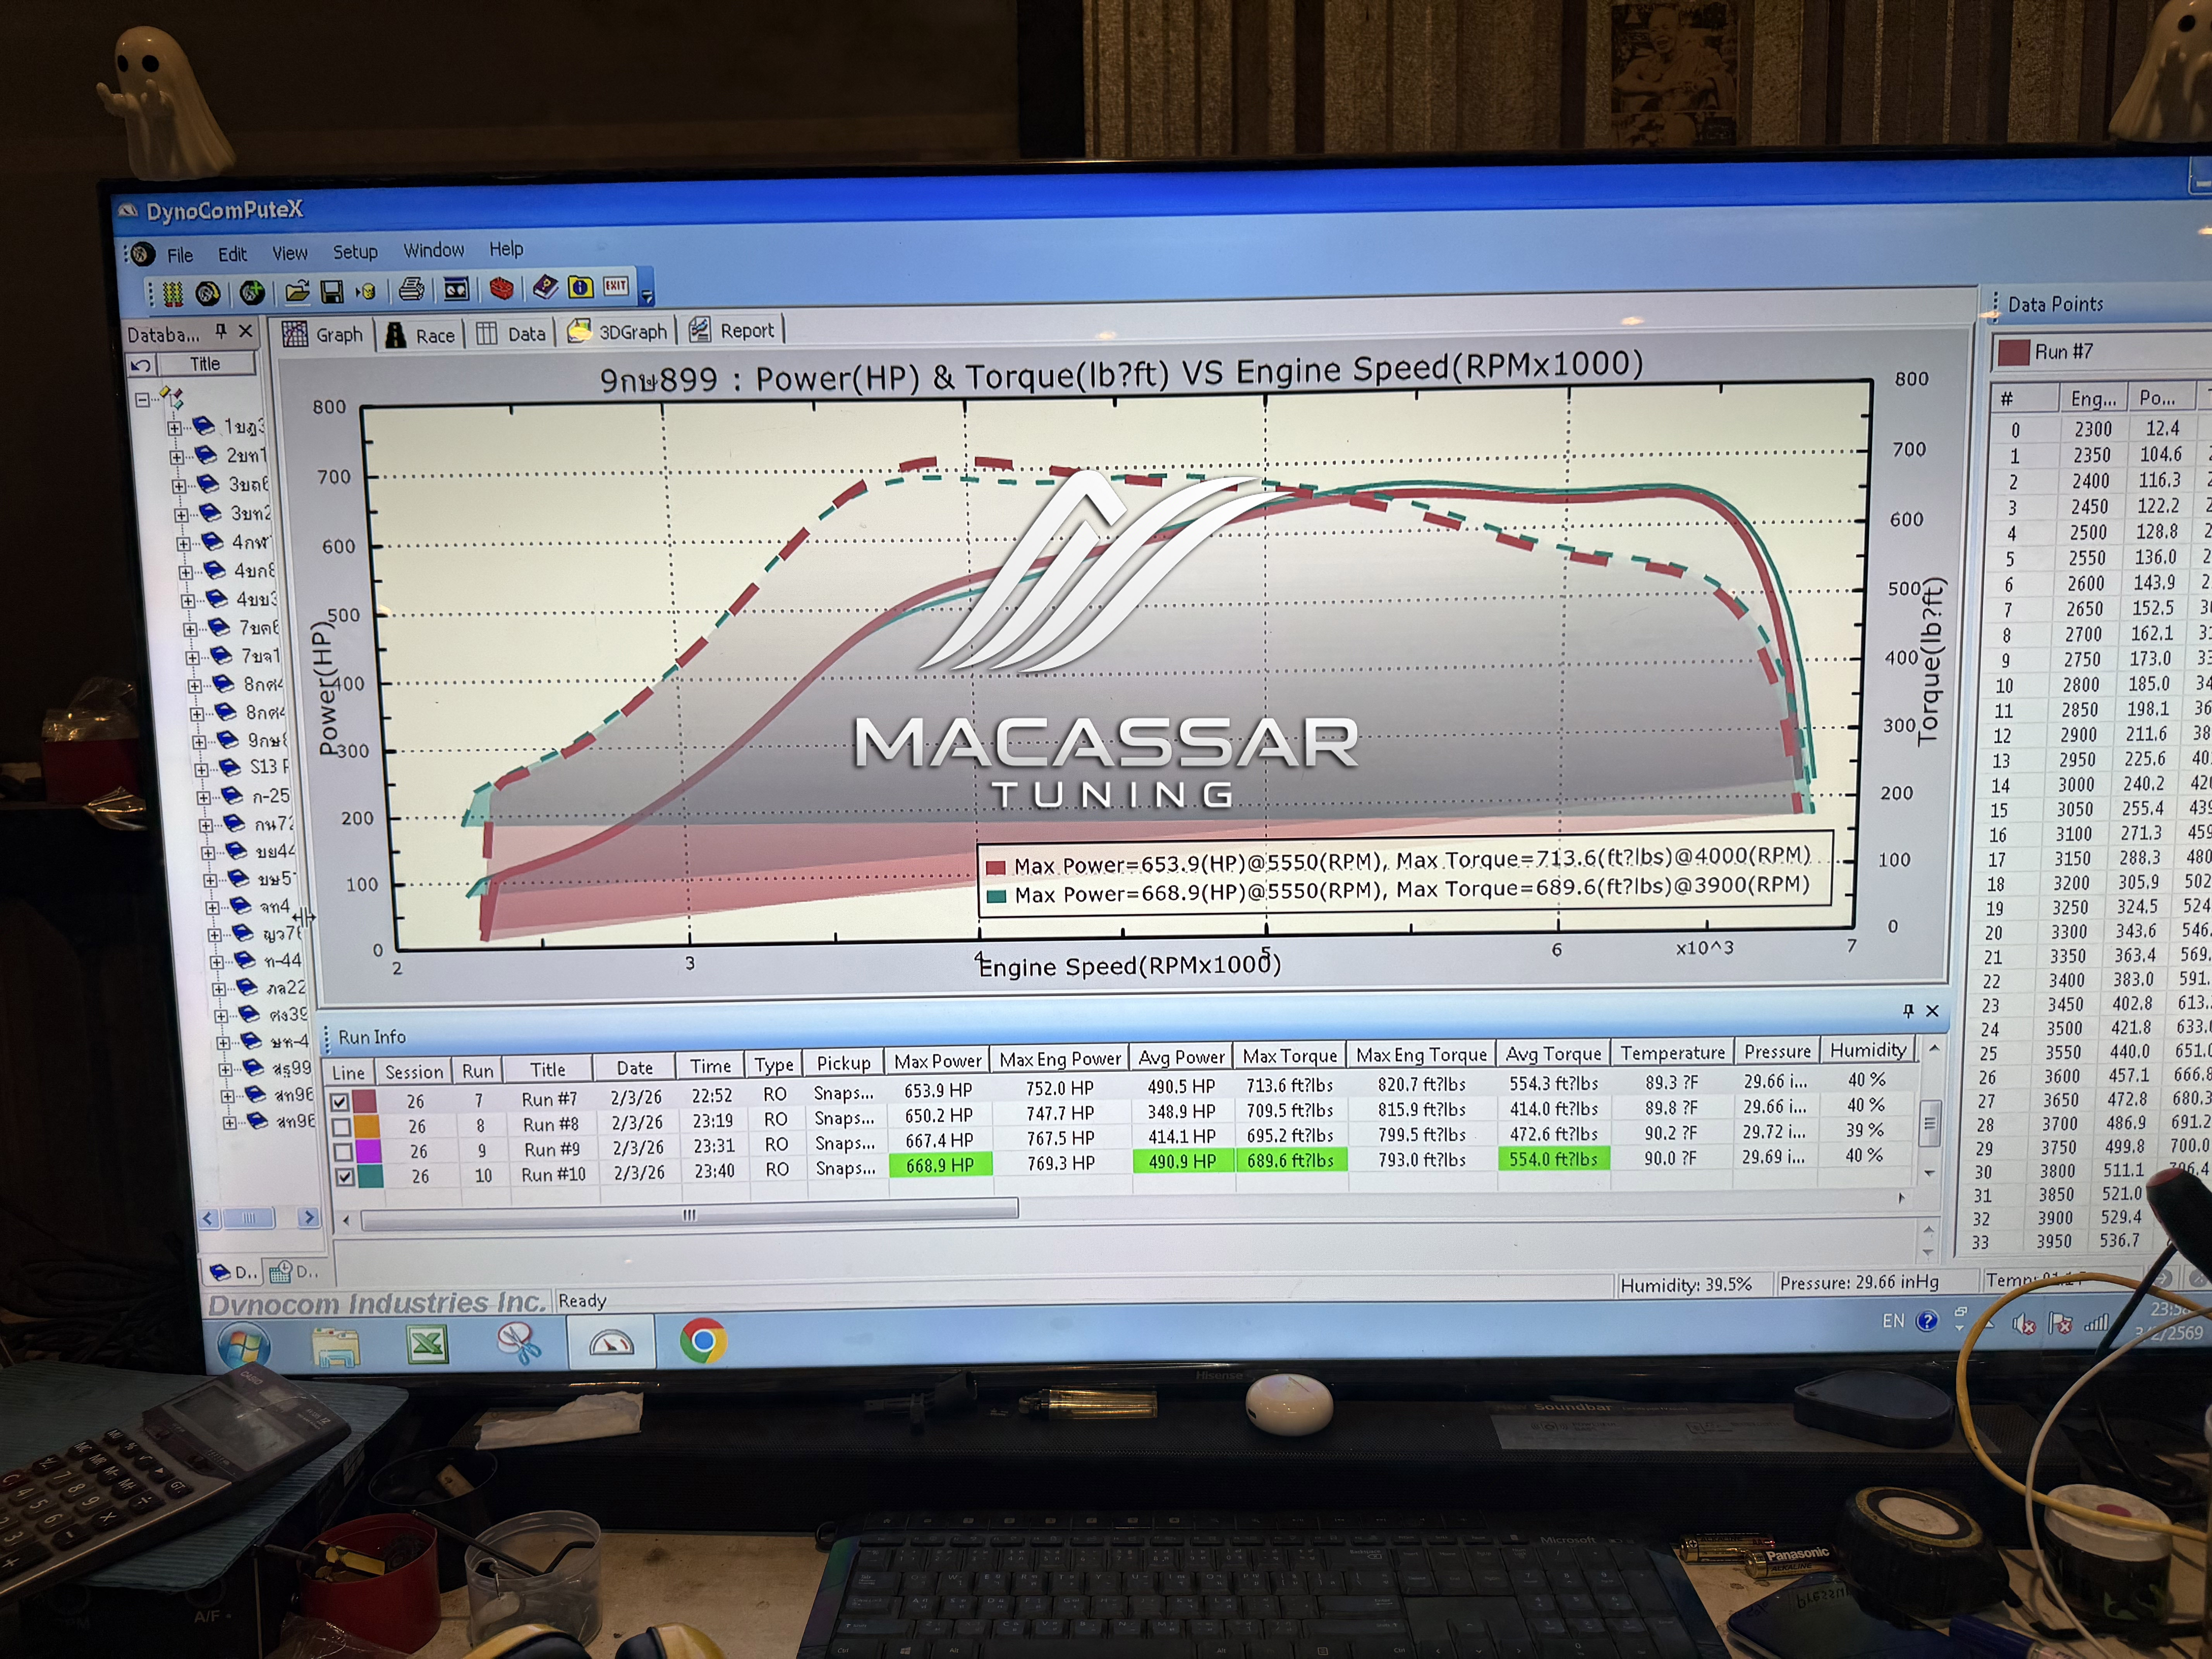
Task: Open the Dynocom gauge app in taskbar
Action: pos(611,1342)
